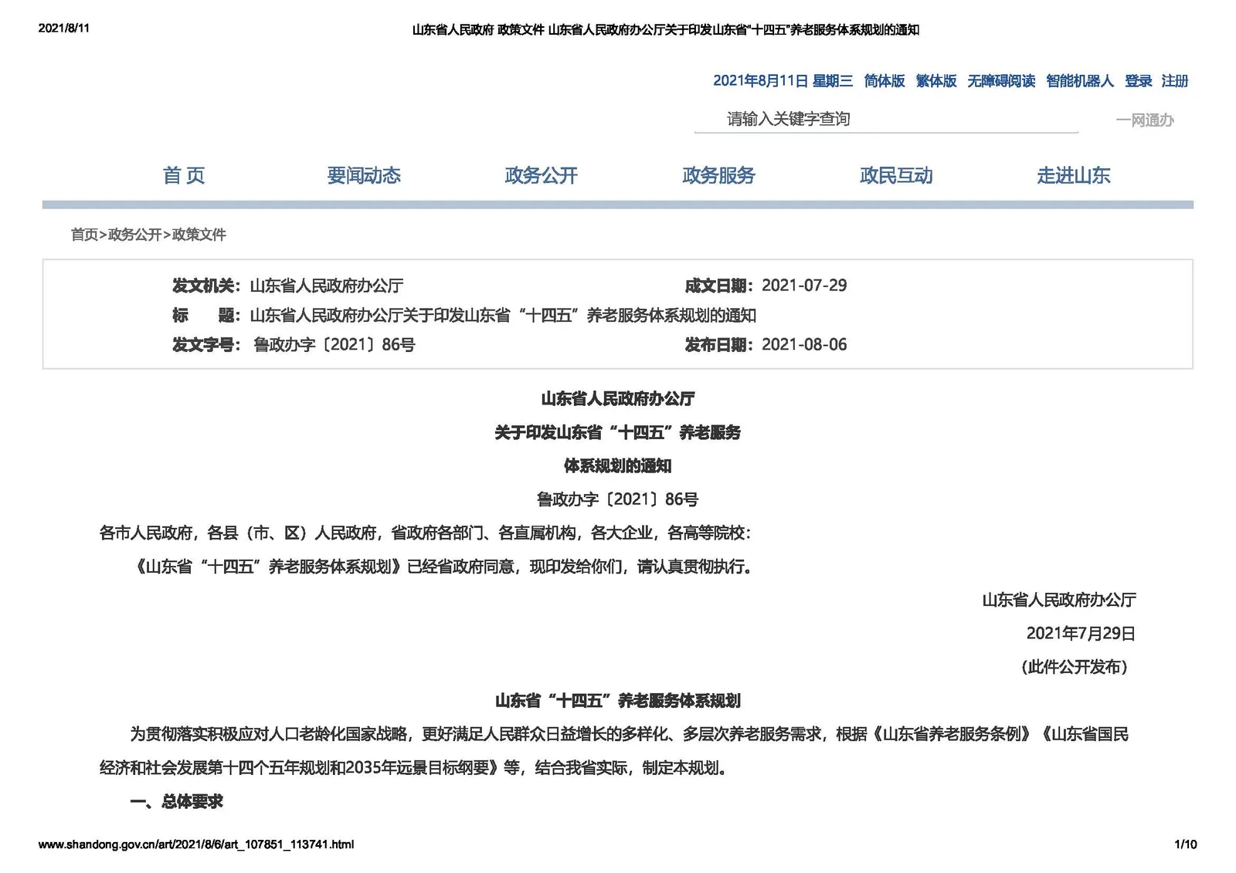Click the signature date 2021年7月29日
Screen dimensions: 1236x873
pos(1081,633)
